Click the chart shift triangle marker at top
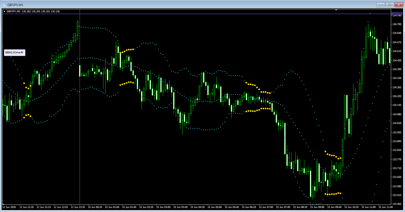Viewport: 405px width, 212px height. point(336,10)
